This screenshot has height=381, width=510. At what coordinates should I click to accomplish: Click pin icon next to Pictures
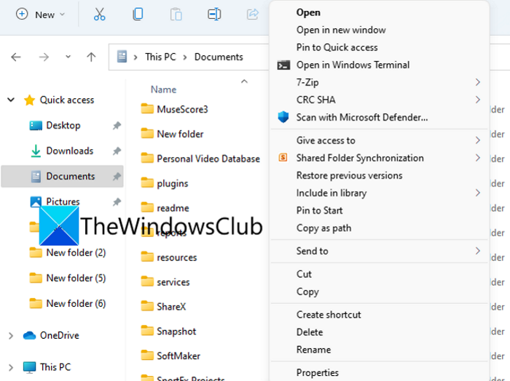117,202
